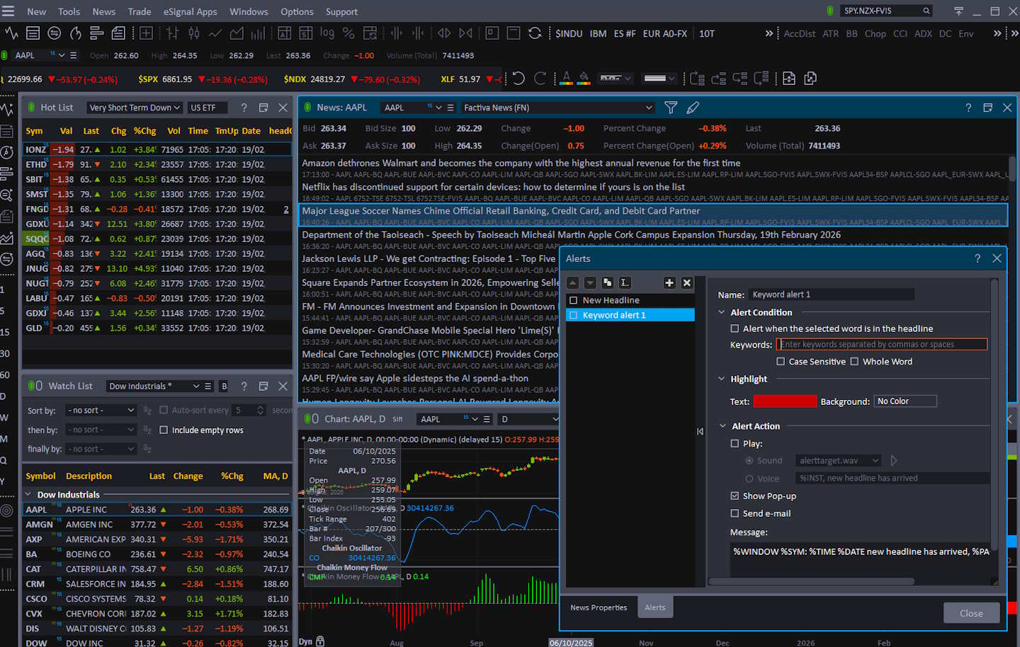
Task: Open Very Short Term Down dropdown
Action: click(x=135, y=108)
